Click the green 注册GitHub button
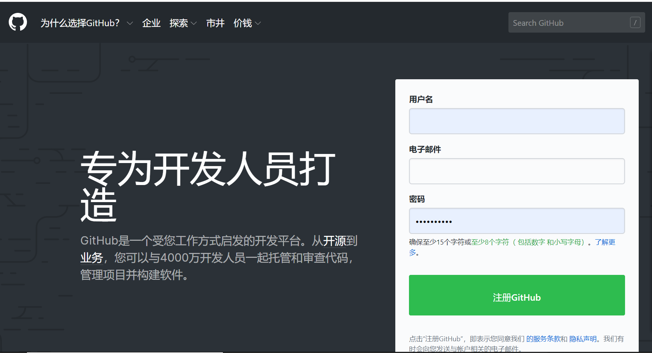The height and width of the screenshot is (353, 652). point(517,295)
